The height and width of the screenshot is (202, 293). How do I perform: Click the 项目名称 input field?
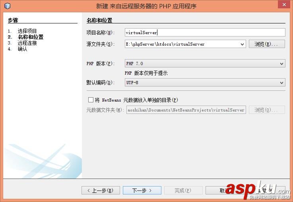click(205, 33)
